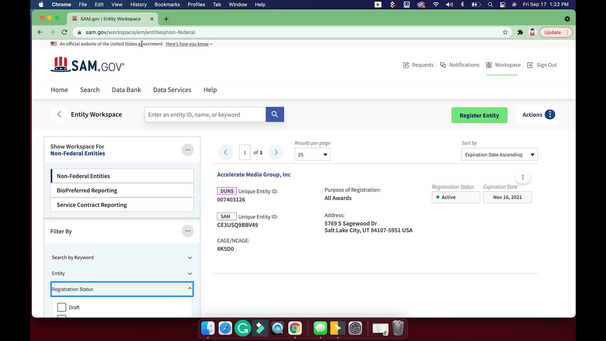Click CAGE code 8K5D0 text

click(x=225, y=249)
